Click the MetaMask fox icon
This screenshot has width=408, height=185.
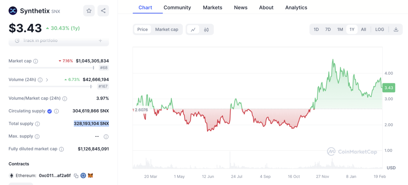coord(90,176)
